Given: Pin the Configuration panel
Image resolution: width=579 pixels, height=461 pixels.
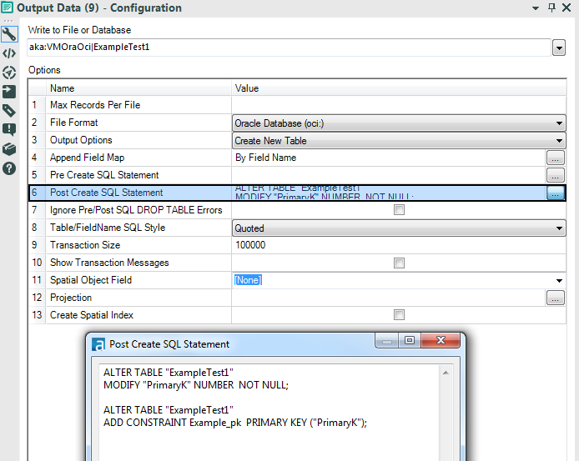Looking at the screenshot, I should point(551,8).
